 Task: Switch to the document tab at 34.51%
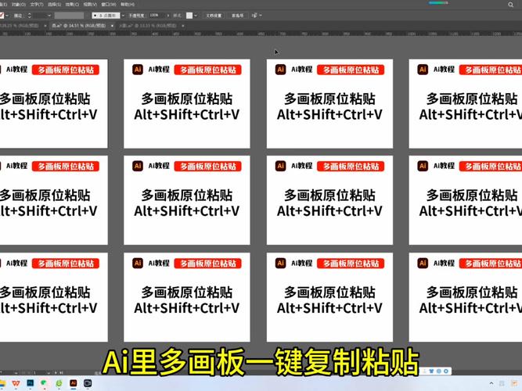(x=79, y=26)
